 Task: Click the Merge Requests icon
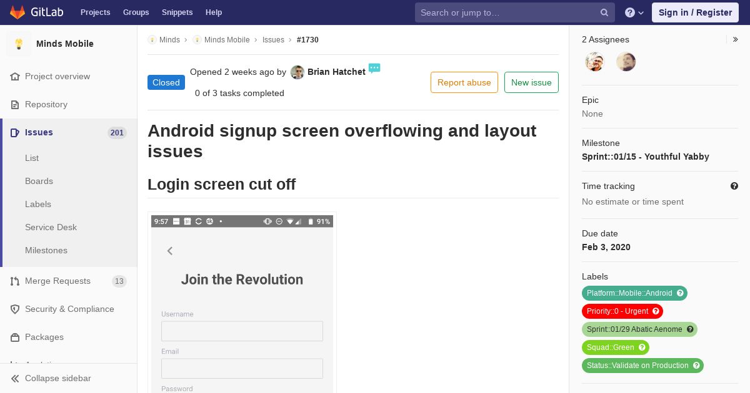click(x=15, y=281)
